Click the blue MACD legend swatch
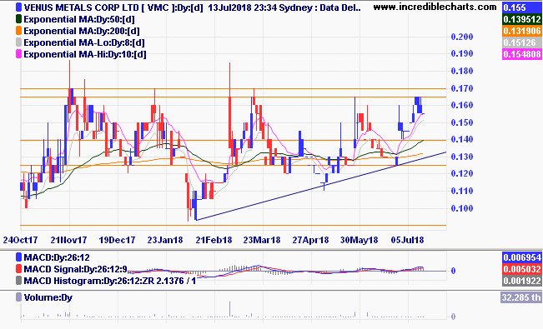Viewport: 543px width, 329px height. coord(18,257)
